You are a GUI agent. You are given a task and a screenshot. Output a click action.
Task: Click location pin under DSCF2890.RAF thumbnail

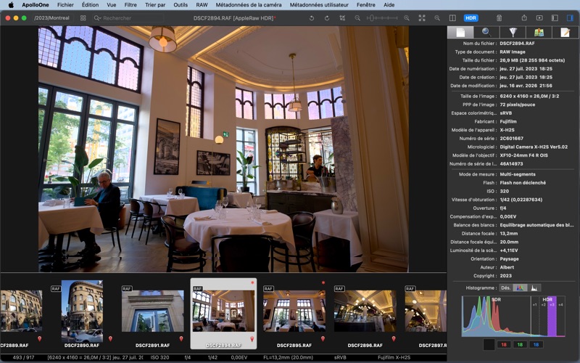[110, 338]
